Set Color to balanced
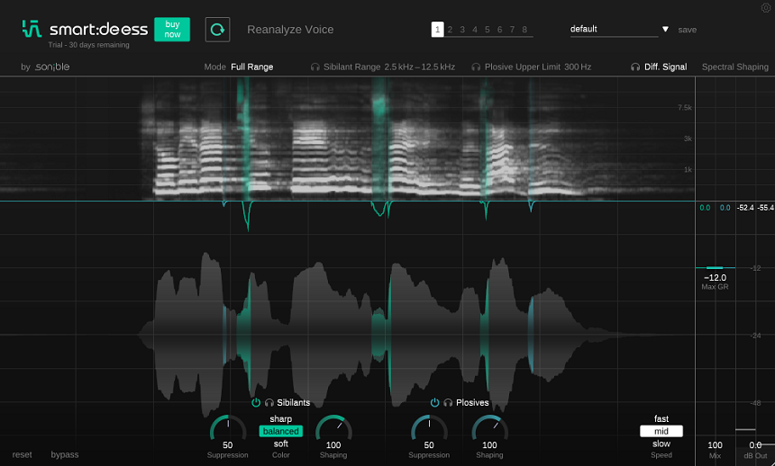Viewport: 775px width, 466px height. [x=281, y=431]
